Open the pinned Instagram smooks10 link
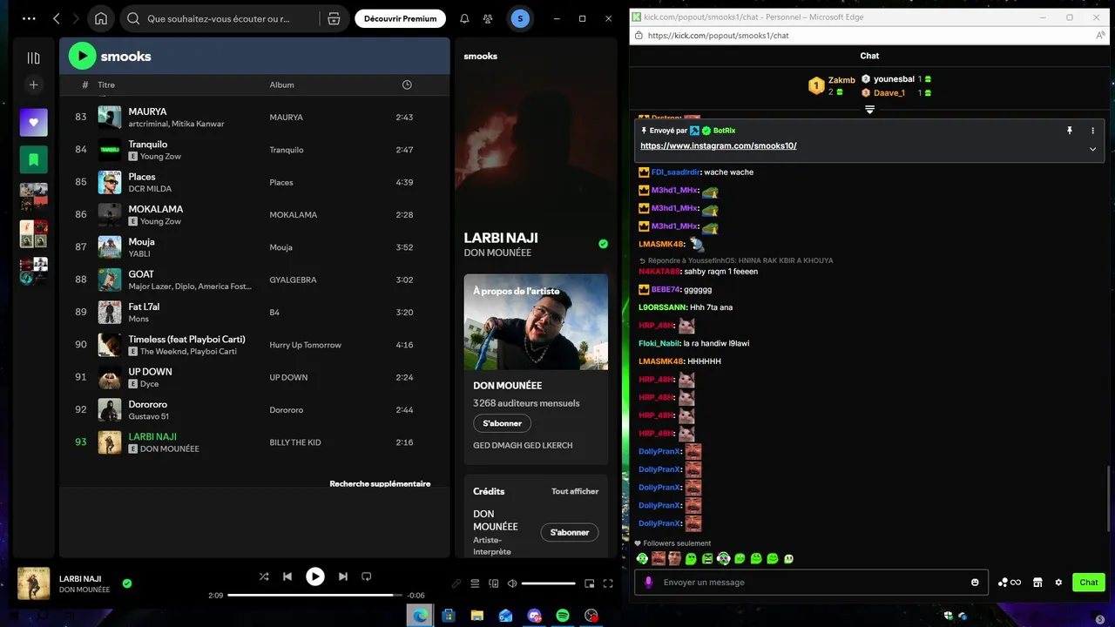 (x=719, y=145)
